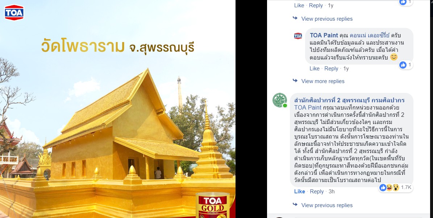This screenshot has width=433, height=218.
Task: Click the TOA logo on the photo
Action: tap(14, 13)
